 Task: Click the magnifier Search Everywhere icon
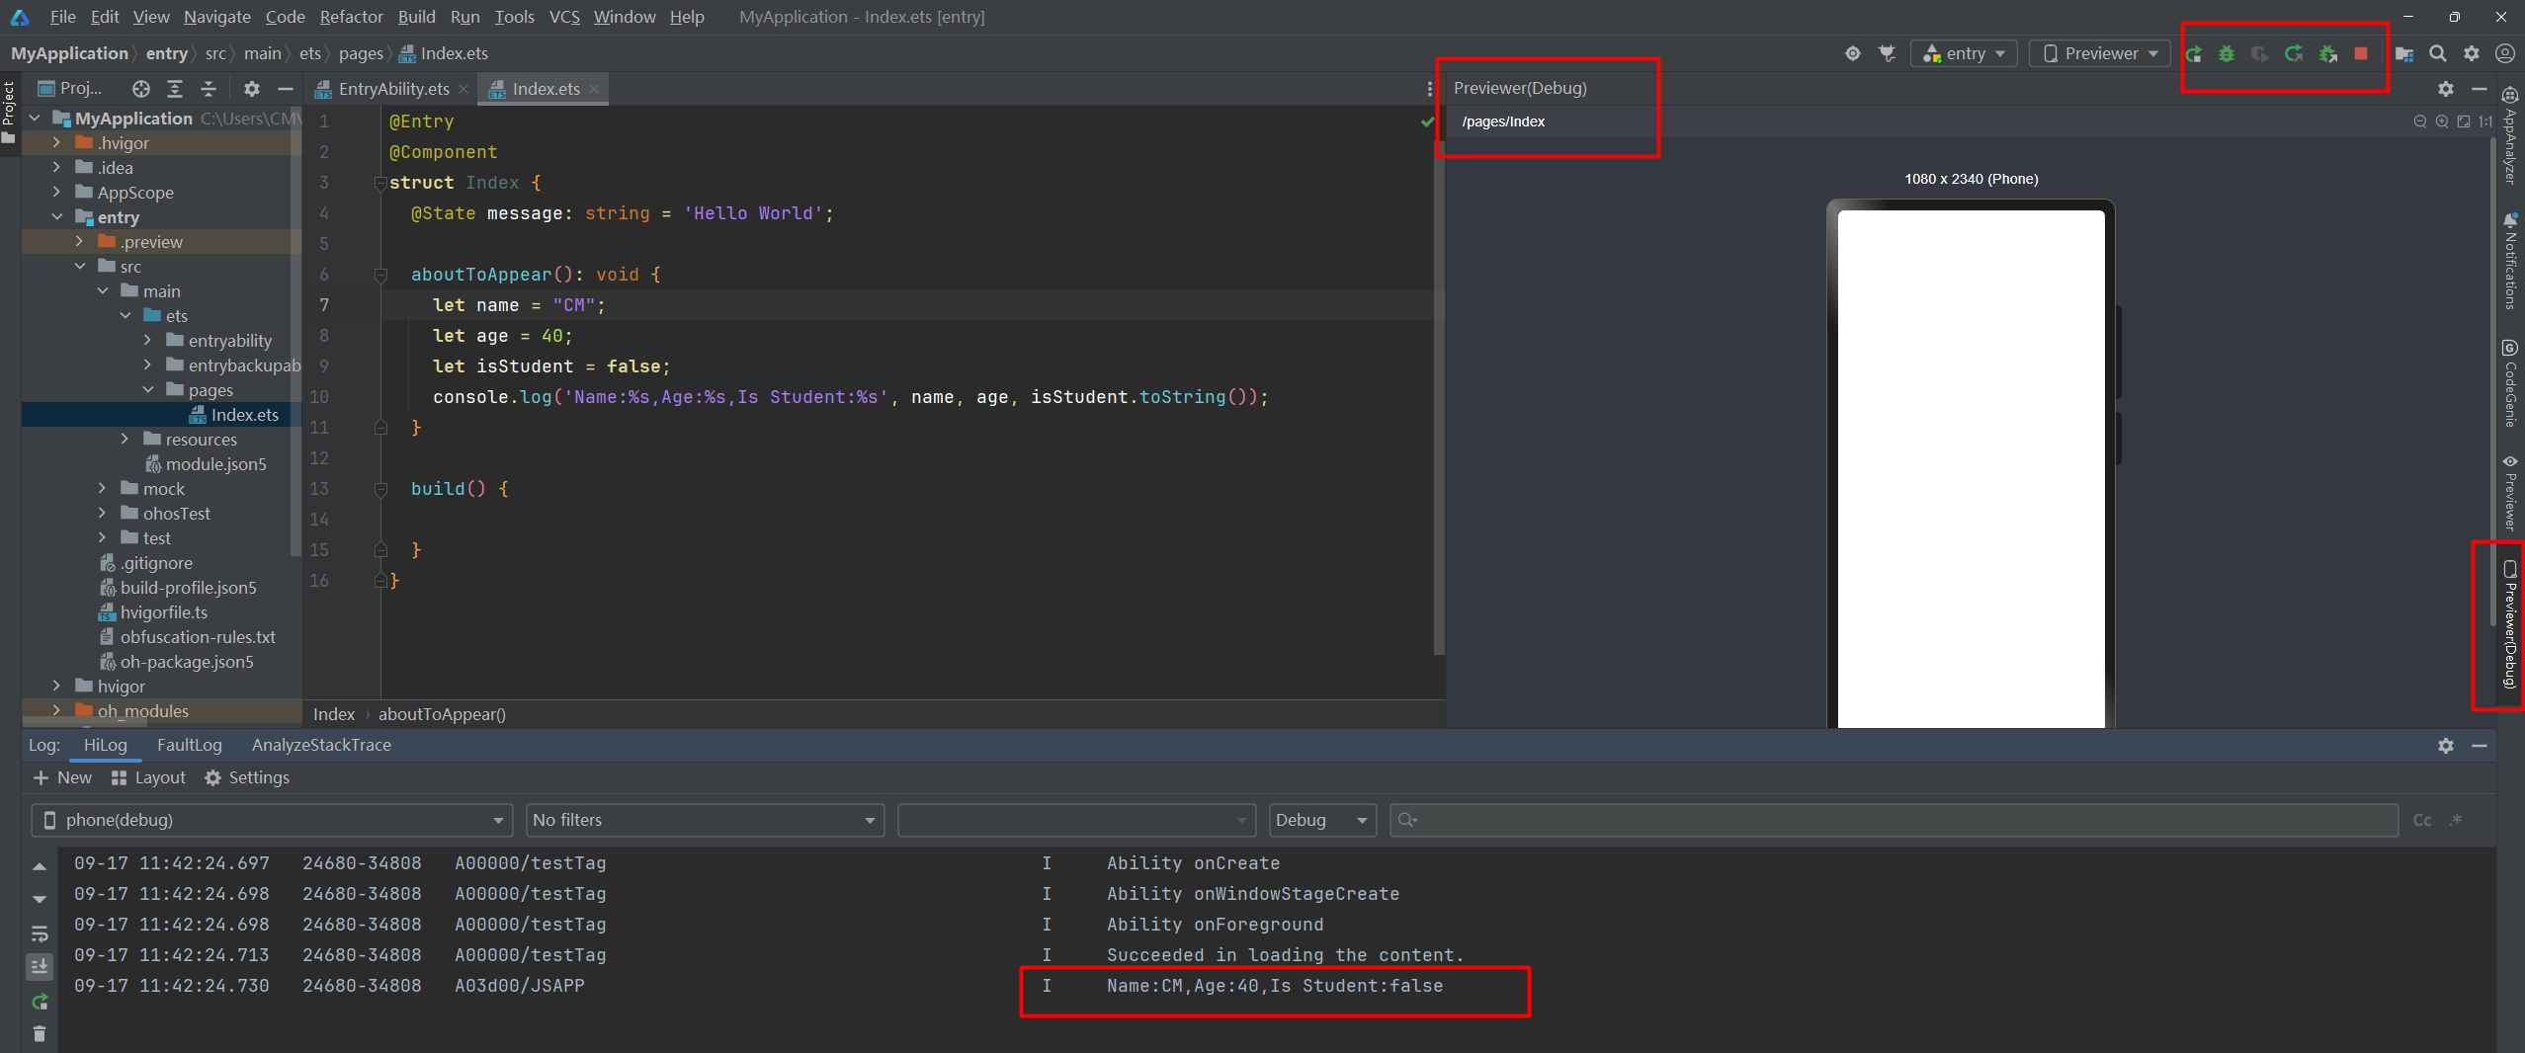[2438, 54]
